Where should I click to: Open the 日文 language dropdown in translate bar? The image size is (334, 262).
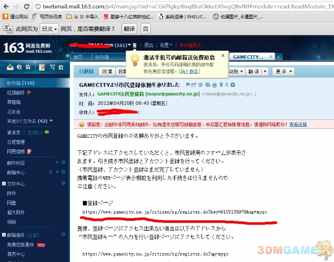(50, 29)
